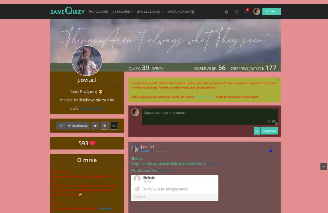Image resolution: width=328 pixels, height=213 pixels.
Task: Submit post with Dodaj wpis button
Action: [x=269, y=131]
